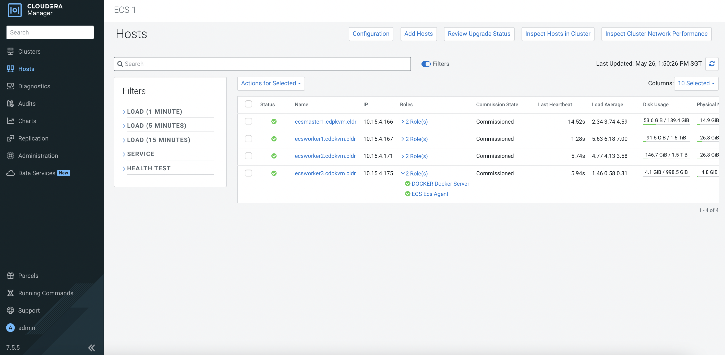Open Data Services in the sidebar
Screen dimensions: 725x355
click(x=37, y=173)
